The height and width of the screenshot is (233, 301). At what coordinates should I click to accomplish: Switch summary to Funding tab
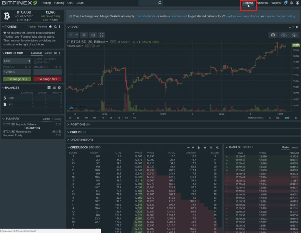click(57, 119)
